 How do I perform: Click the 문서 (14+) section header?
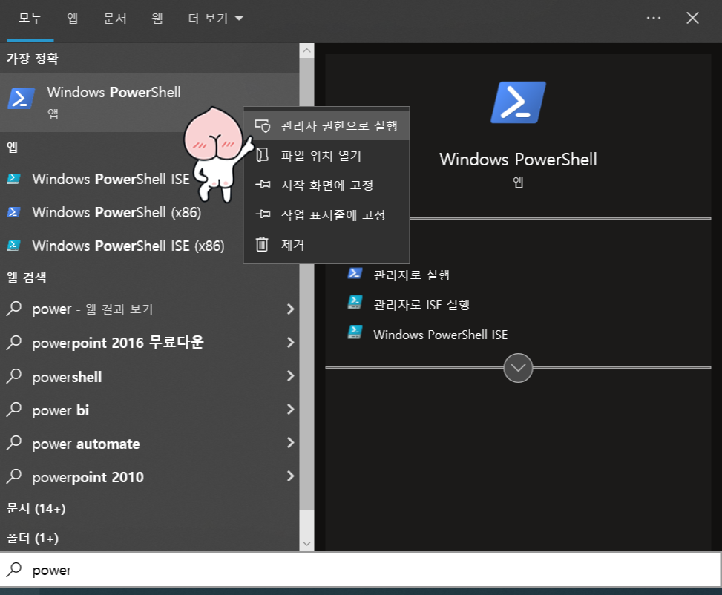[x=36, y=508]
